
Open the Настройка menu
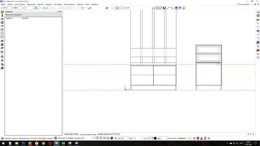(58, 4)
